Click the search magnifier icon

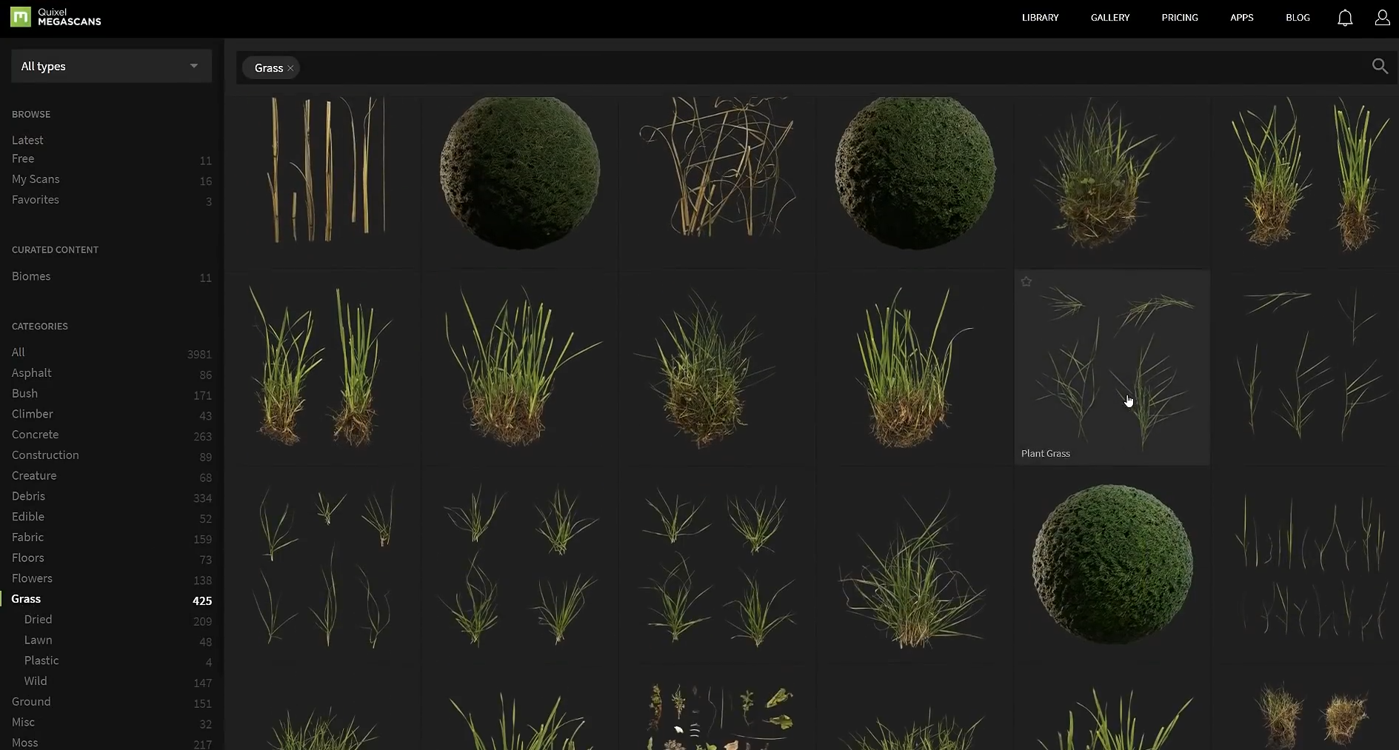(1379, 67)
